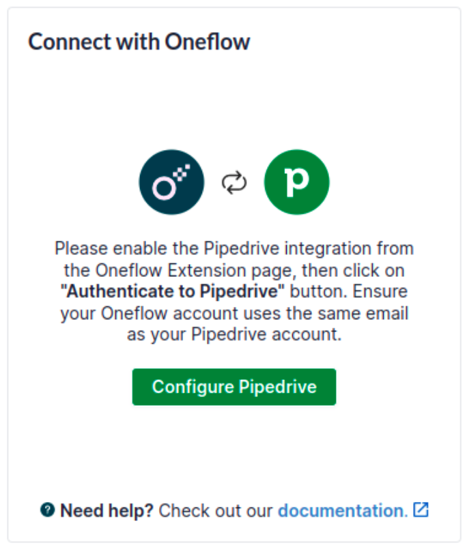Click the Oneflow logo icon
Screen dimensions: 467x547
point(171,182)
